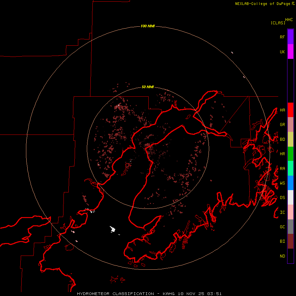Click the RA light green legend block
Viewport: 296px width, 296px height.
point(290,168)
